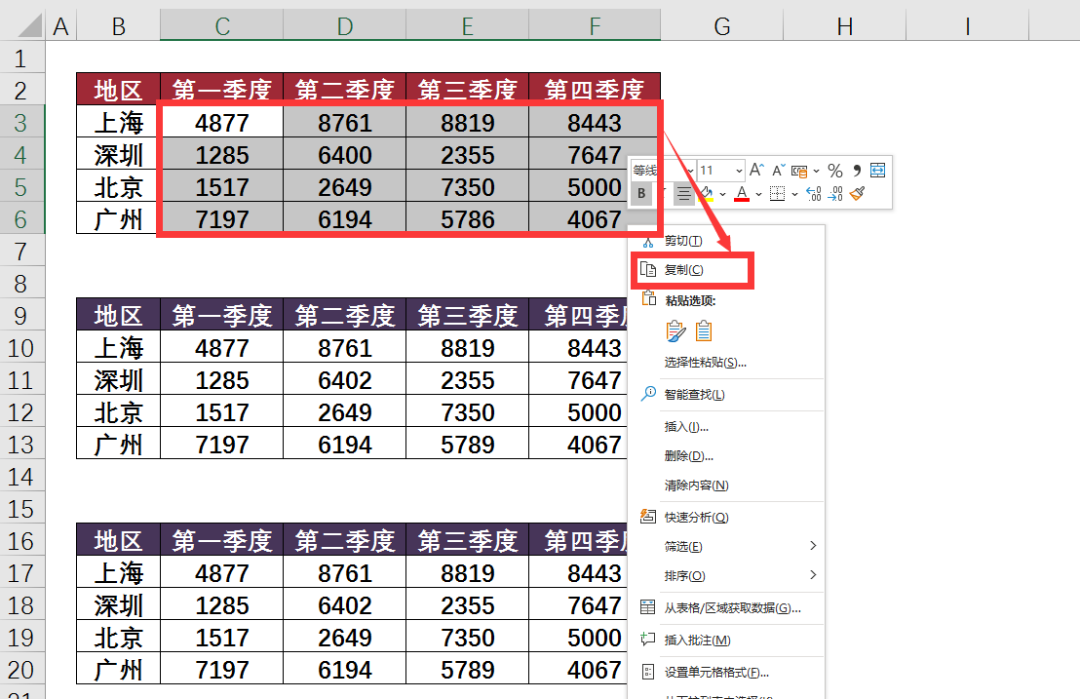Open the 等线 font name dropdown
Screen dimensions: 1080x699
tap(691, 170)
